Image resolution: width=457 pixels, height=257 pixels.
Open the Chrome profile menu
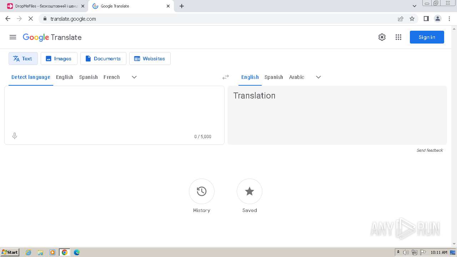pyautogui.click(x=438, y=19)
